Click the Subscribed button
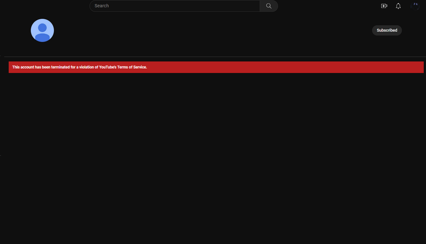Screen dimensions: 426x244 (387, 30)
